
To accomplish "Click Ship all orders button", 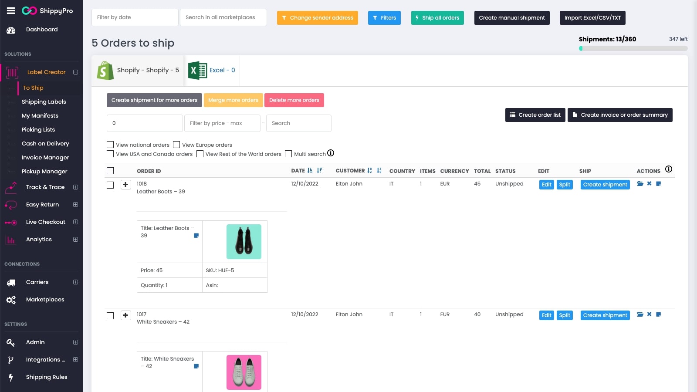I will coord(437,18).
